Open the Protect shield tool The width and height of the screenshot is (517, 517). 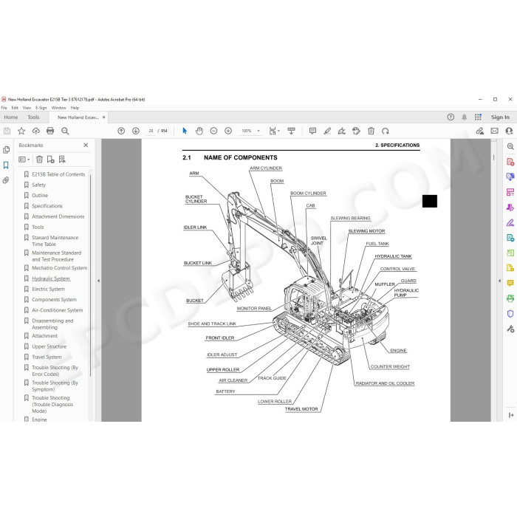point(510,314)
